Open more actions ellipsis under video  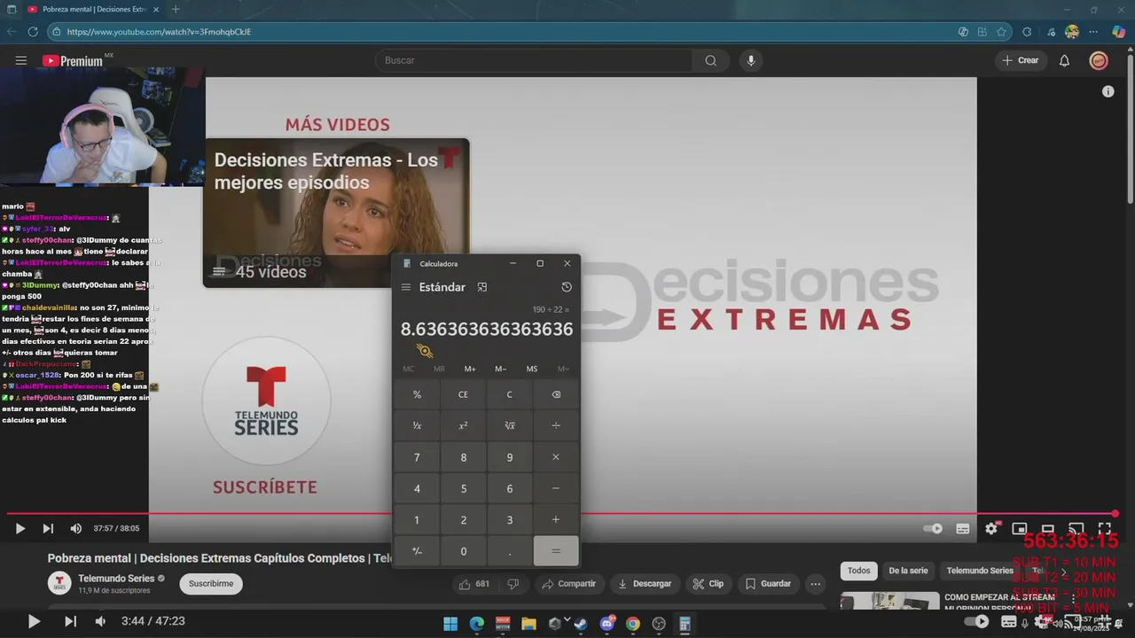815,584
